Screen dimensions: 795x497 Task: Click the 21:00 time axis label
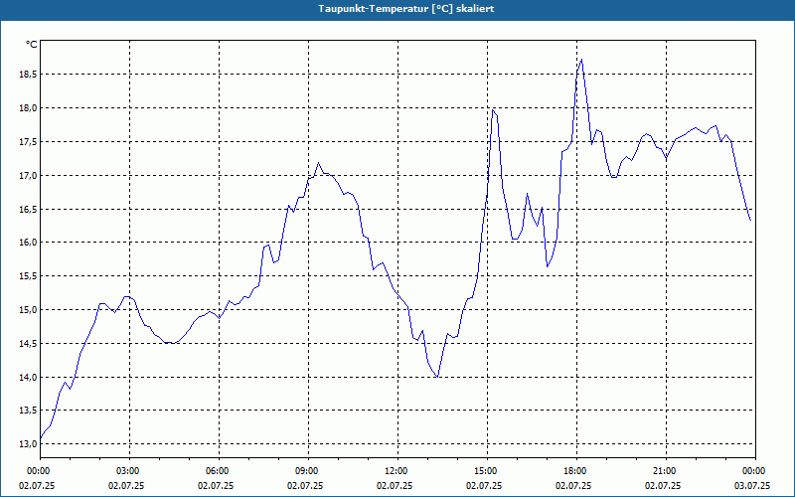point(666,471)
